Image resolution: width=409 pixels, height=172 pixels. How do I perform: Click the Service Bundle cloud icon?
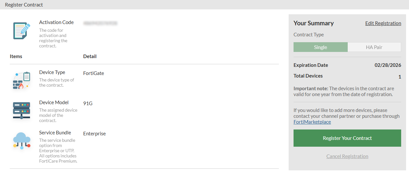22,141
